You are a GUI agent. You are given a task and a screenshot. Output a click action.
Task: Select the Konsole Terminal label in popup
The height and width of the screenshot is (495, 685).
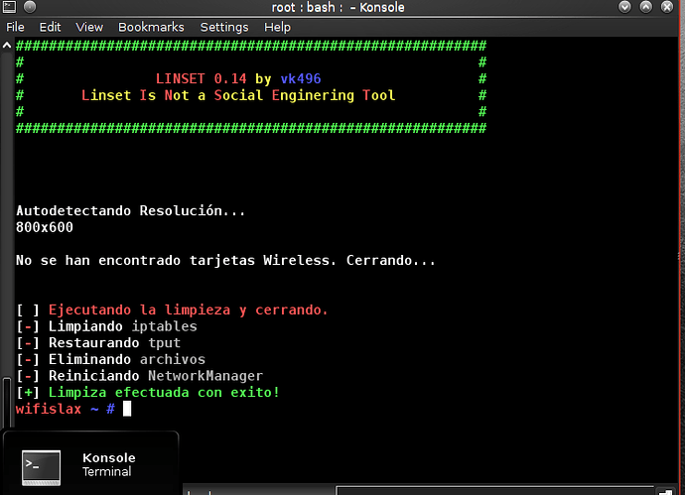[108, 464]
